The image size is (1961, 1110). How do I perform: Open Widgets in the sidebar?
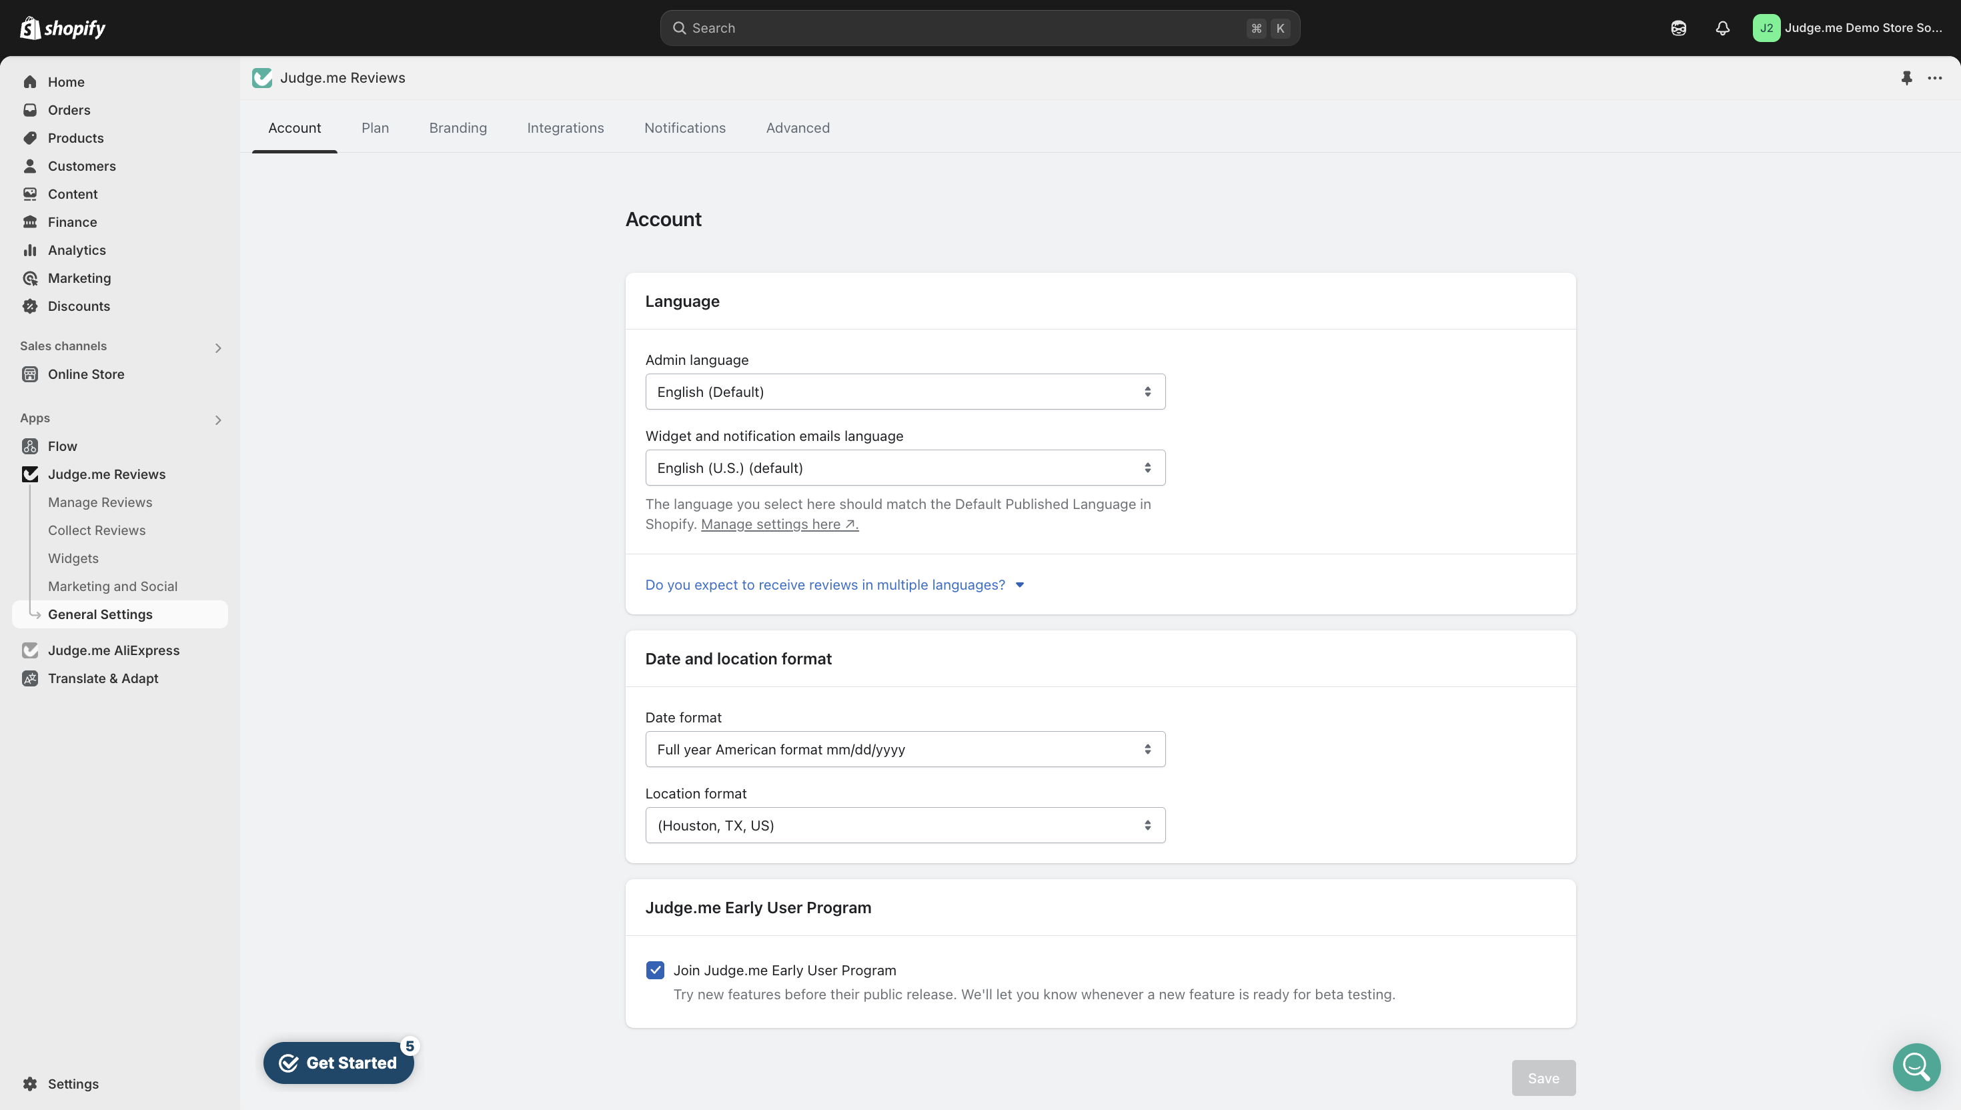(73, 559)
